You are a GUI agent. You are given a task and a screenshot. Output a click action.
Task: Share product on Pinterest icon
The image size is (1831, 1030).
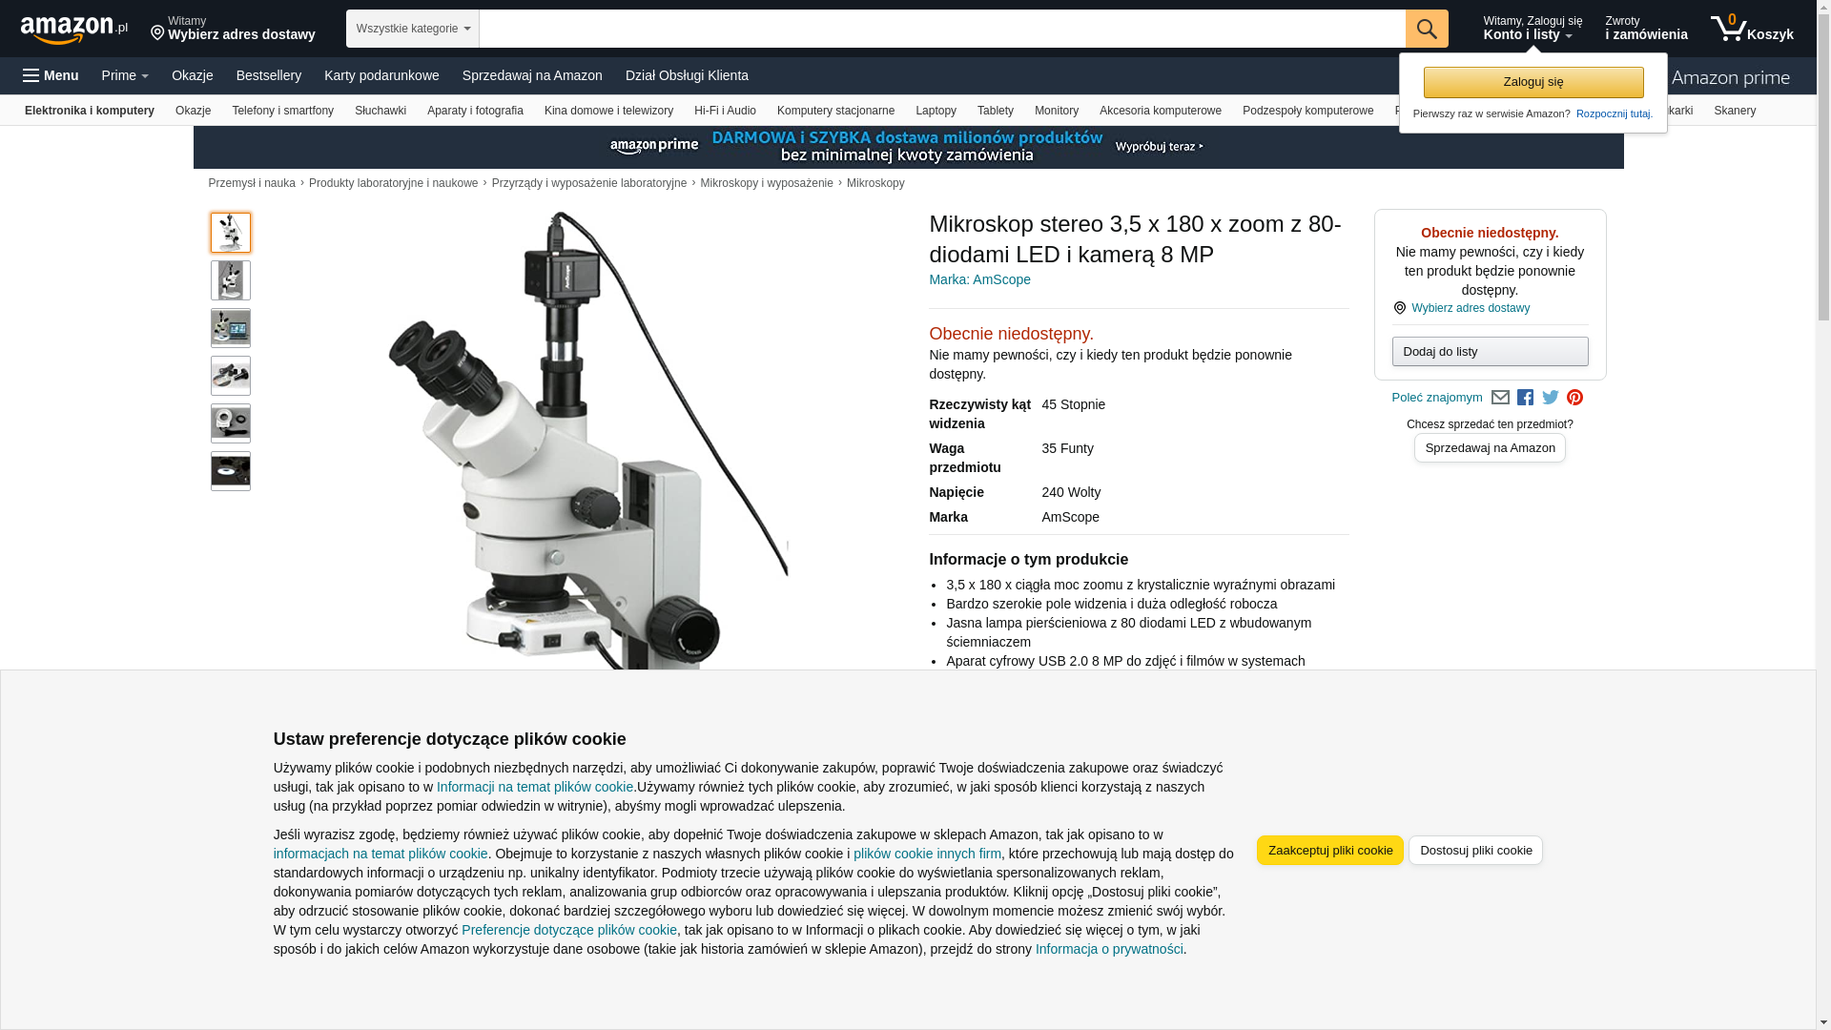click(1574, 398)
